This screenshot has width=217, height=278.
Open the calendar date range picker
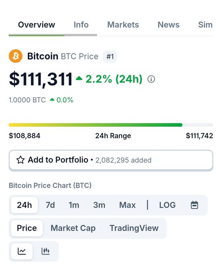pyautogui.click(x=194, y=205)
